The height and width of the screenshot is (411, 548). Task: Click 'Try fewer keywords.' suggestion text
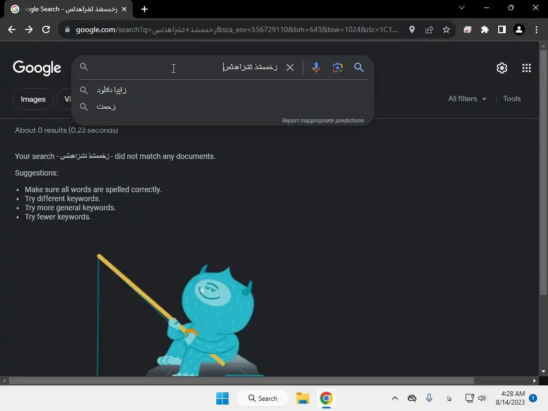click(x=58, y=217)
